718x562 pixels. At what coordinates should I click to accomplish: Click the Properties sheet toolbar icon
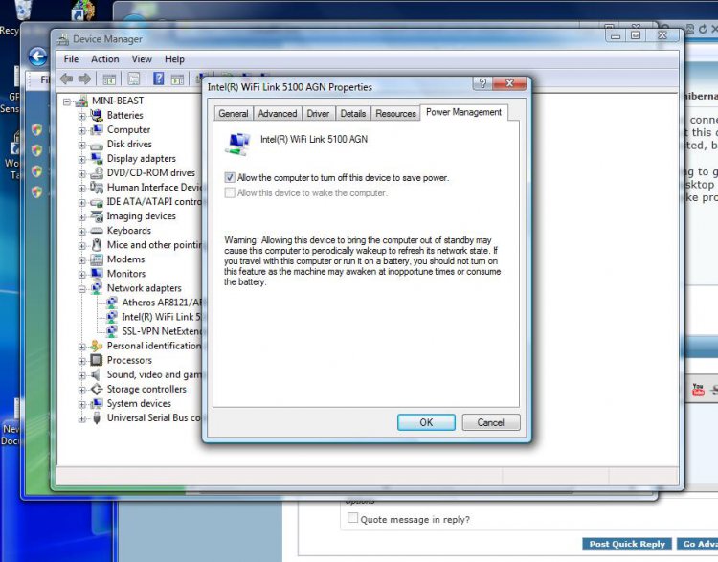click(134, 79)
